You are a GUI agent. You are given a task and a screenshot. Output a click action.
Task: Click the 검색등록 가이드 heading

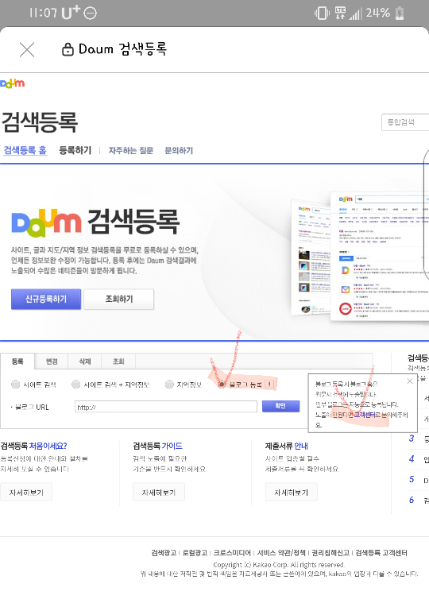(157, 446)
